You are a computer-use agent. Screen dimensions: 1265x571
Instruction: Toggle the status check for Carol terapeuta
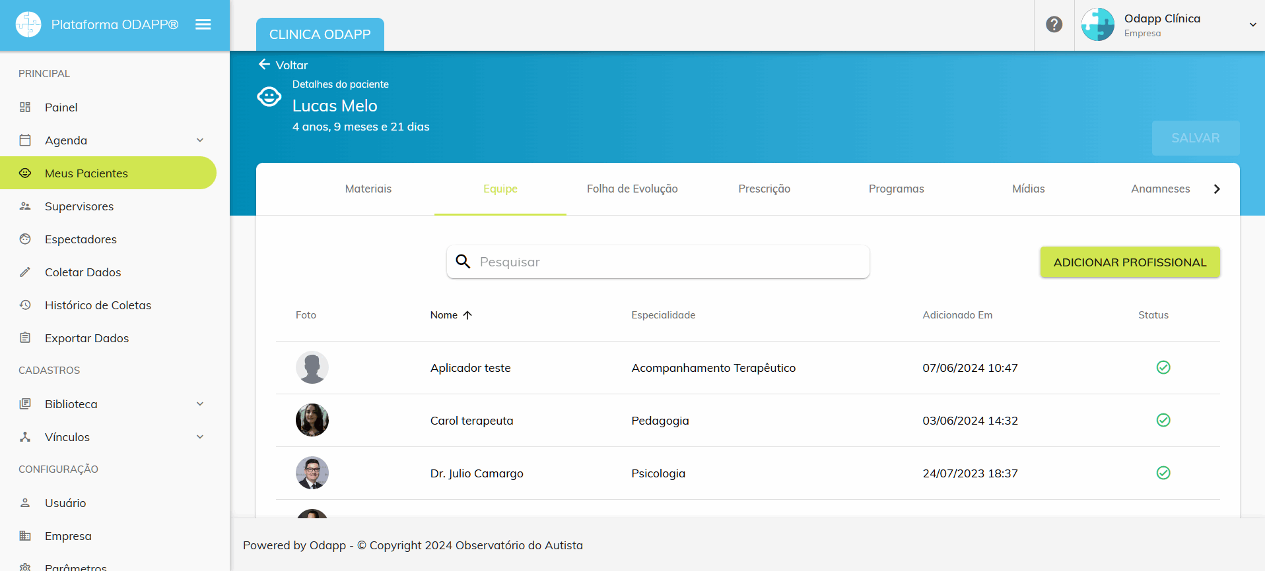(x=1163, y=420)
